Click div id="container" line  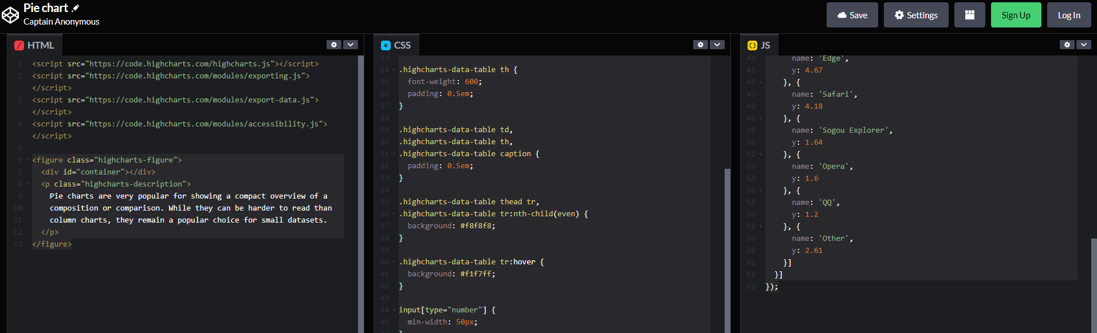[98, 172]
